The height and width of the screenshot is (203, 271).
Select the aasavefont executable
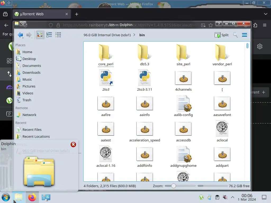coord(222,106)
